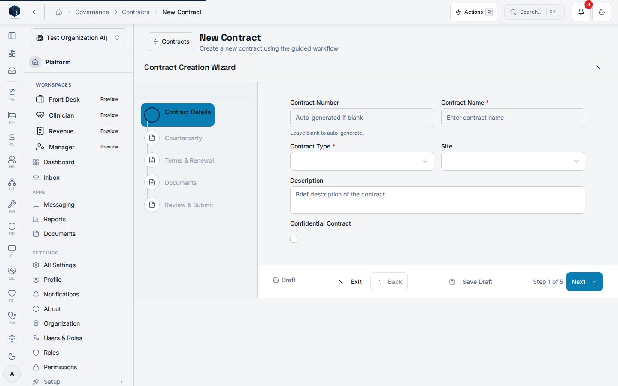Toggle dark mode moon icon
Viewport: 618px width, 386px height.
[12, 356]
